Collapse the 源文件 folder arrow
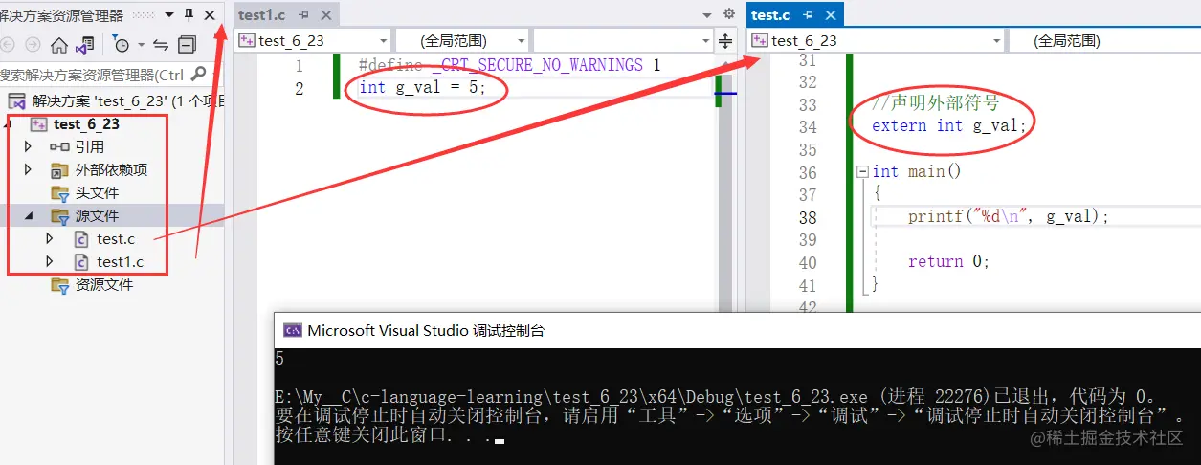The height and width of the screenshot is (465, 1201). 28,216
